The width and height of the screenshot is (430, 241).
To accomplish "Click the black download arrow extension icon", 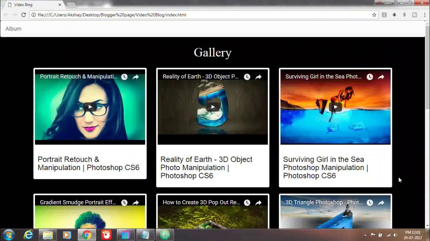I will [394, 15].
